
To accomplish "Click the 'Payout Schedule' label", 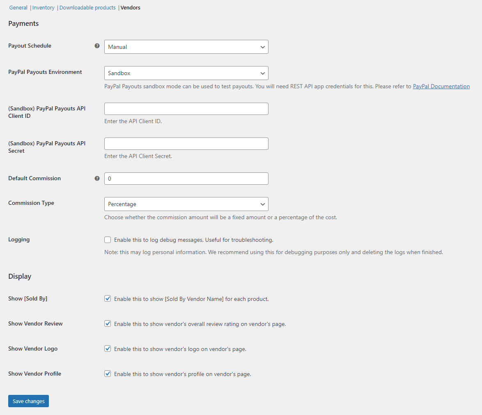I will coord(30,46).
